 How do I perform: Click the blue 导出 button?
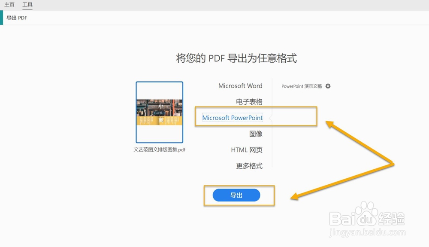236,195
